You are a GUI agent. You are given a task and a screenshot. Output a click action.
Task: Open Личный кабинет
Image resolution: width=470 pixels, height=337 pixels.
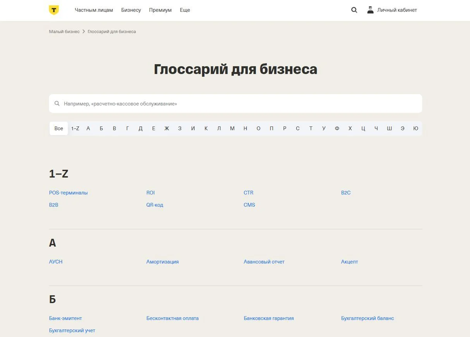coord(397,10)
